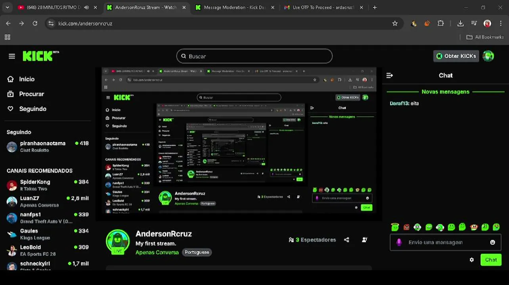This screenshot has width=509, height=285.
Task: Collapse the chat panel with the arrow icon
Action: coord(390,75)
